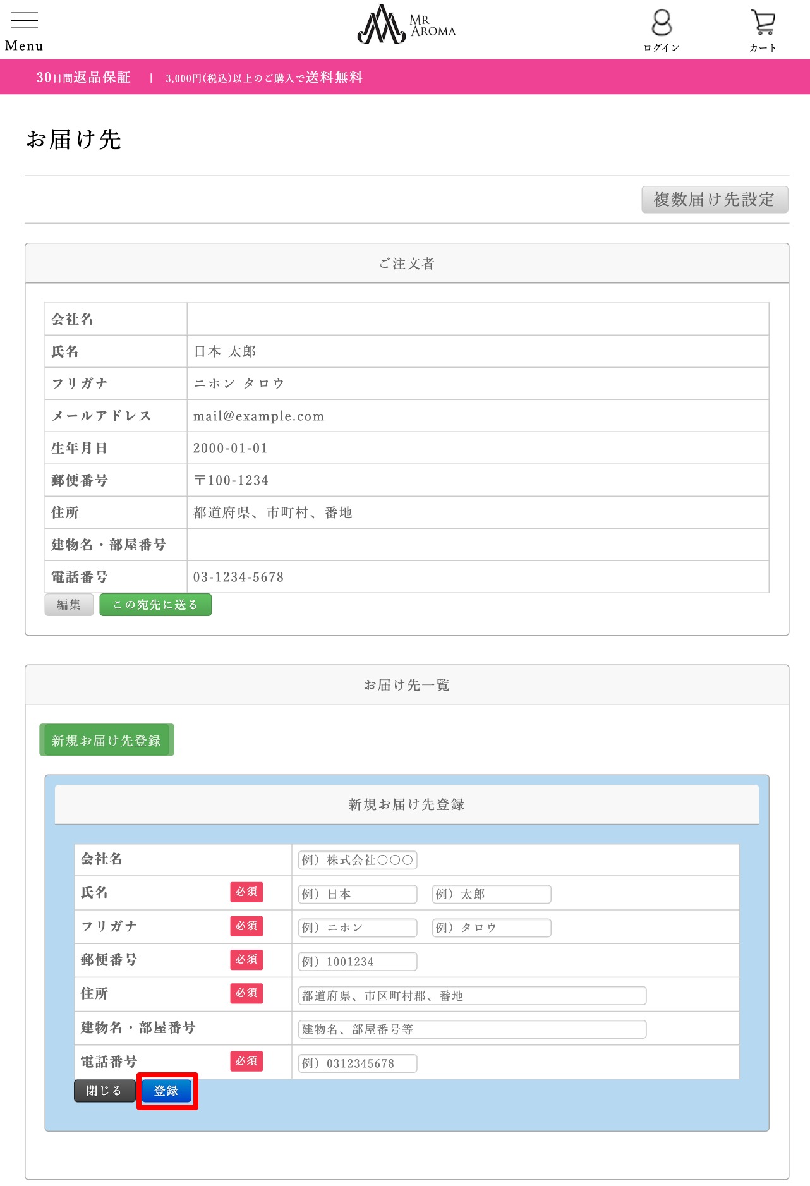Screen dimensions: 810x1186
Task: Click the ご注文者 section header
Action: [407, 263]
